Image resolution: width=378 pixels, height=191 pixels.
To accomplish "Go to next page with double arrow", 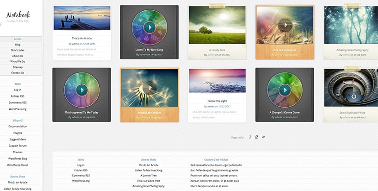I will 263,137.
